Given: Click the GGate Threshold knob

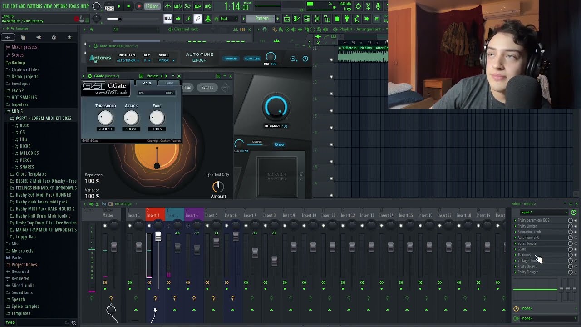Looking at the screenshot, I should pos(105,118).
